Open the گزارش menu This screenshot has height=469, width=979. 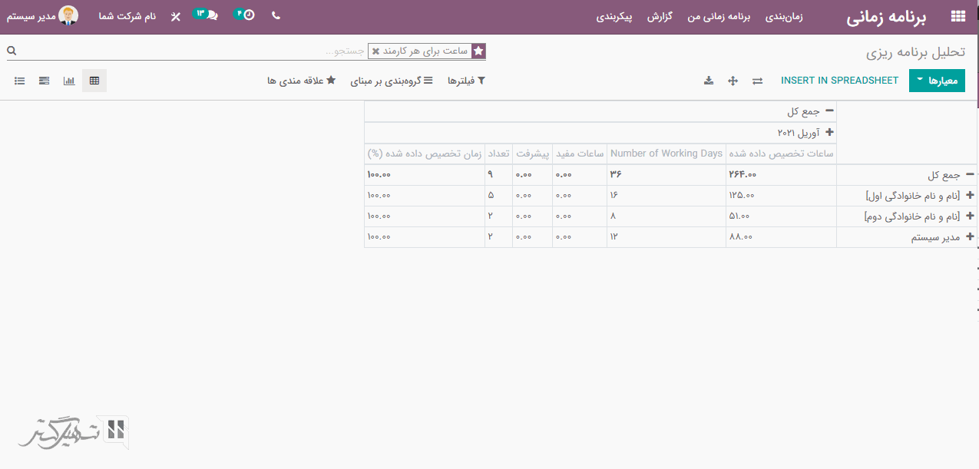click(659, 16)
